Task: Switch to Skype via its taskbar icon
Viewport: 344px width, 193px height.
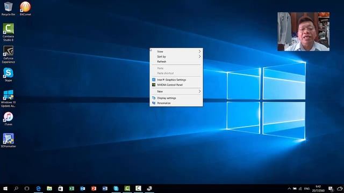Action: [116, 188]
